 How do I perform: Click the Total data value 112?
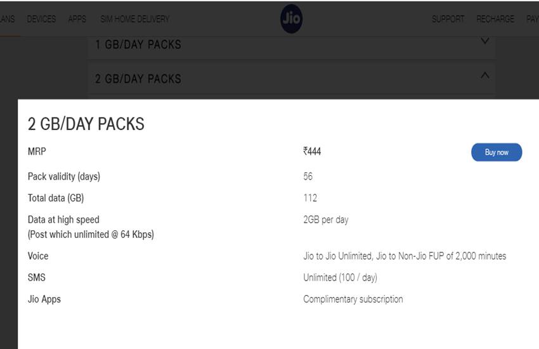click(x=310, y=198)
